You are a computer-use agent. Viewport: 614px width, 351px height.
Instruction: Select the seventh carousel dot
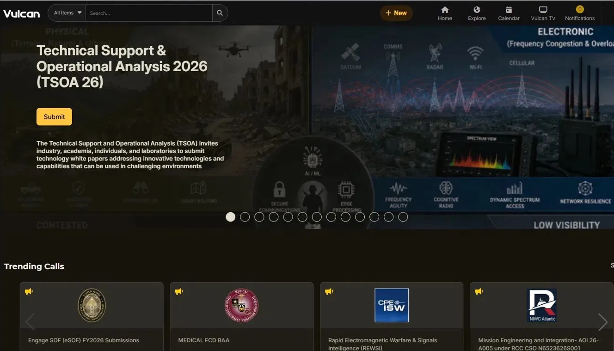[317, 217]
